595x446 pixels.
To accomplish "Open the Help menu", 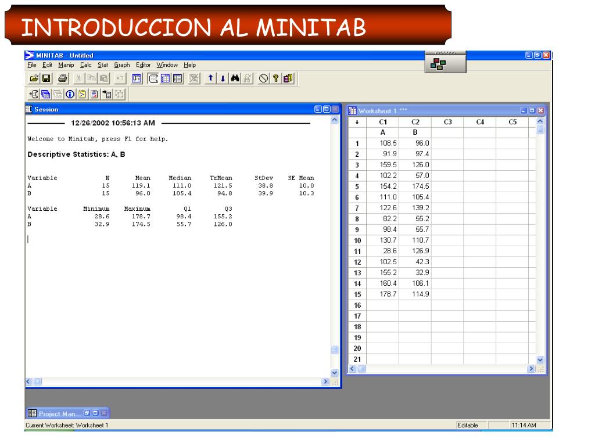I will point(190,65).
